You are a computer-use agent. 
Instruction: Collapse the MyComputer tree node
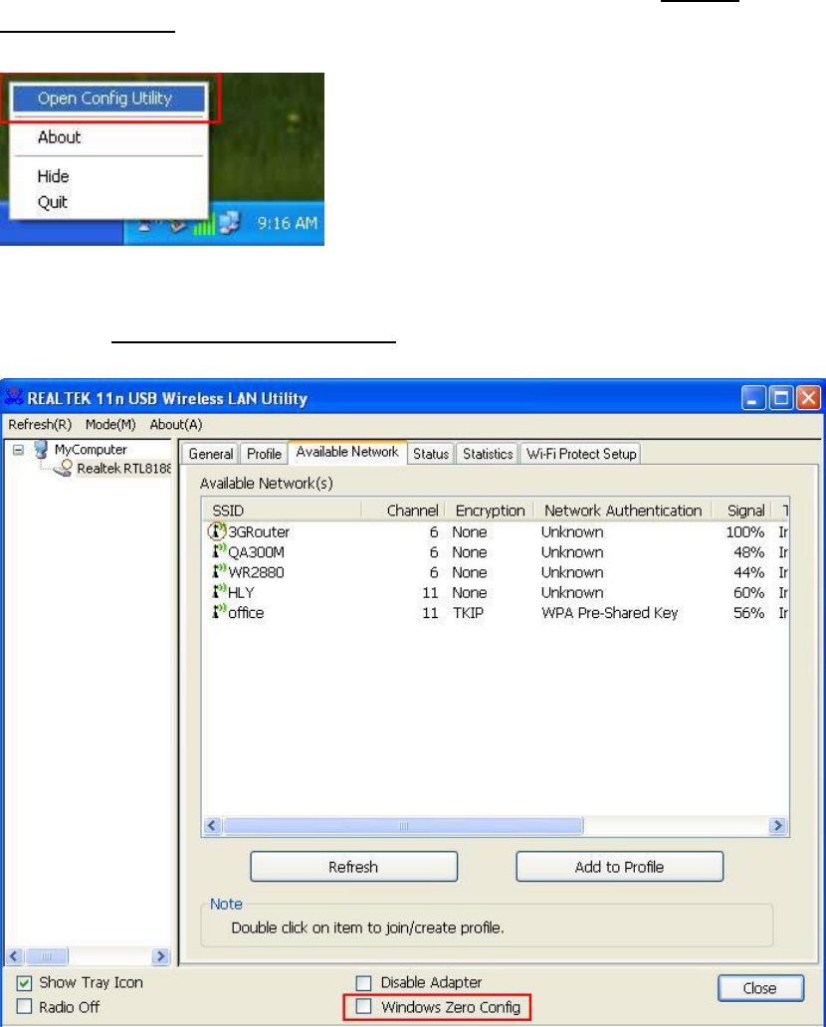tap(18, 450)
